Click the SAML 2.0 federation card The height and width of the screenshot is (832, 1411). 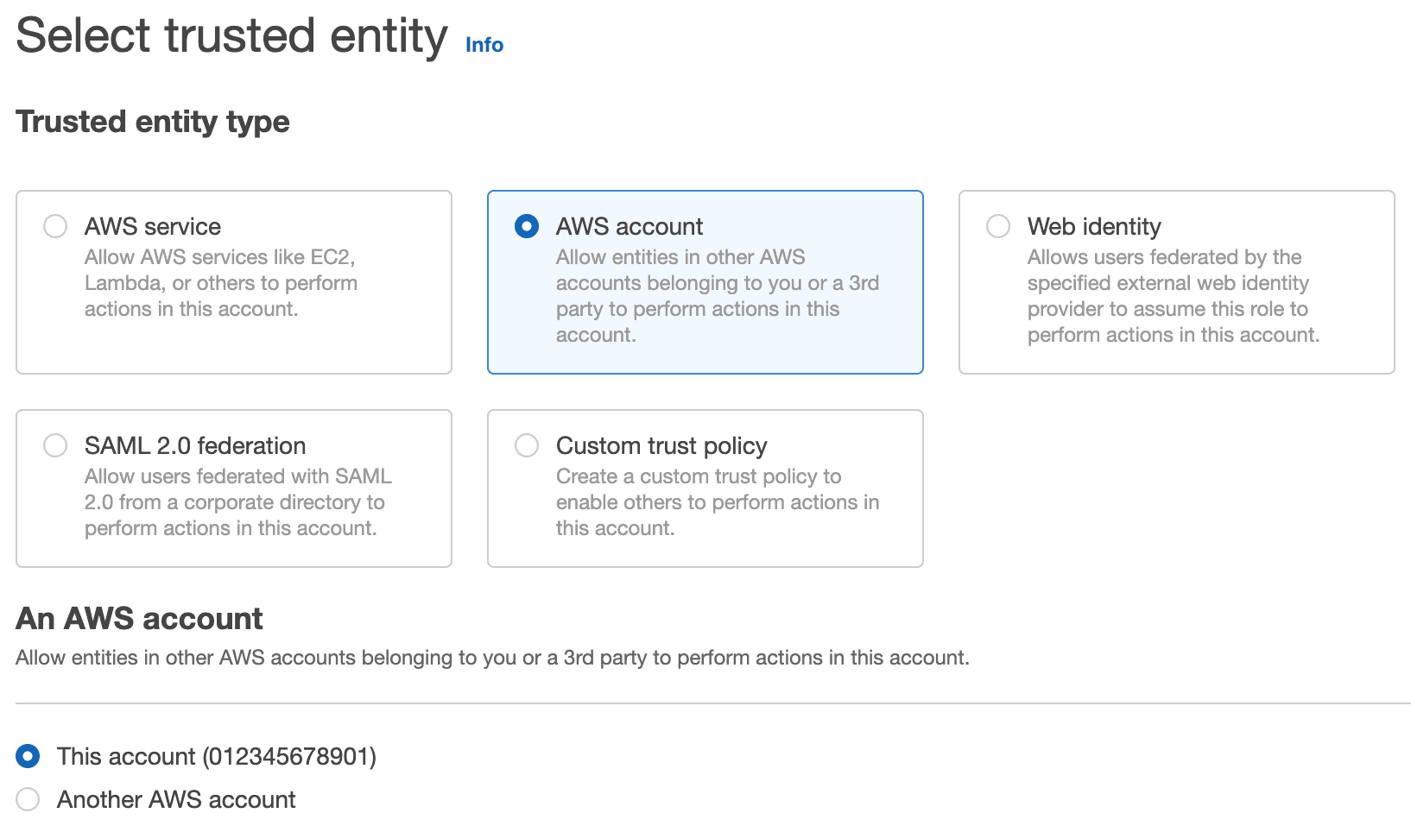(x=233, y=488)
